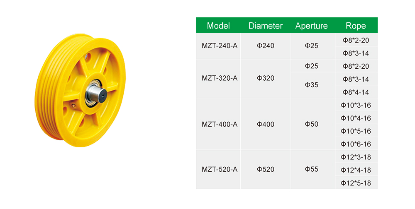Image resolution: width=415 pixels, height=209 pixels.
Task: Select the Φ8*4-14 rope cell
Action: pos(356,92)
